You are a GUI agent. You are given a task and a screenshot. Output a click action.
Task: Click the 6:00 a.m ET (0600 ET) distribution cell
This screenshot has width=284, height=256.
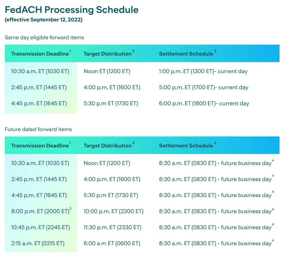[x=112, y=243]
